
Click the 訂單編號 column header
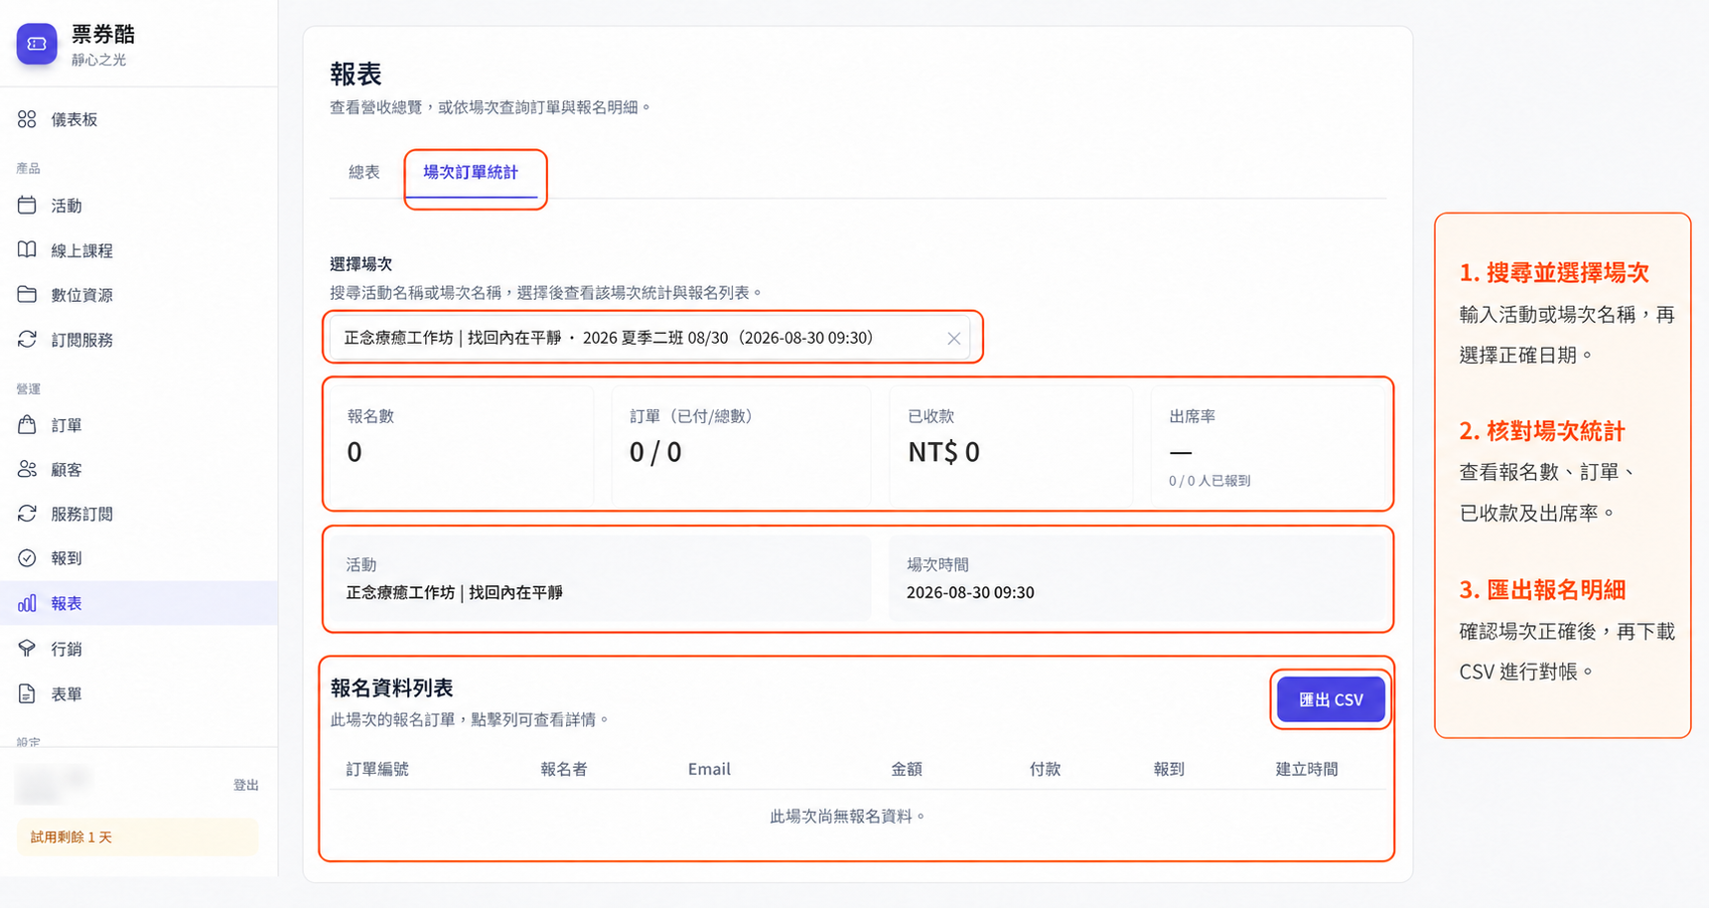pos(376,769)
